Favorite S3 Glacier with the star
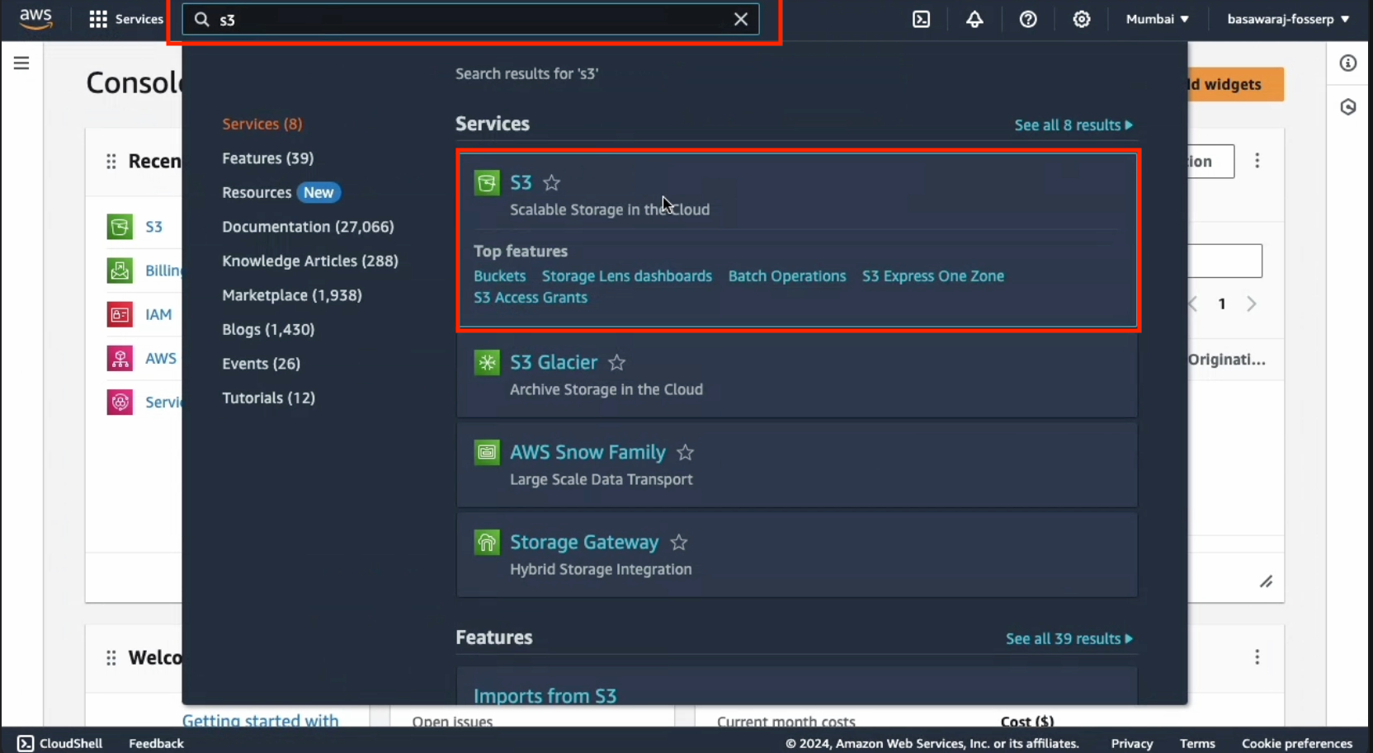 [x=617, y=362]
